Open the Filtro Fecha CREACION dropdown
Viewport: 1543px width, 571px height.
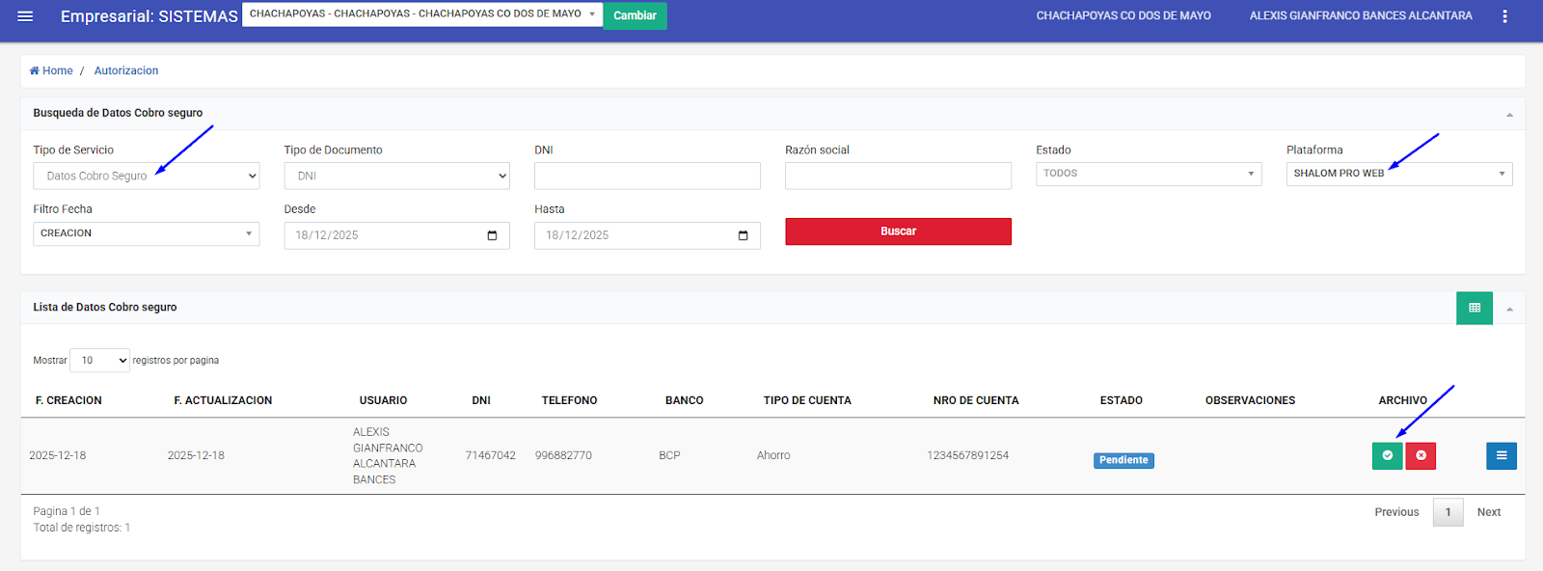click(147, 233)
